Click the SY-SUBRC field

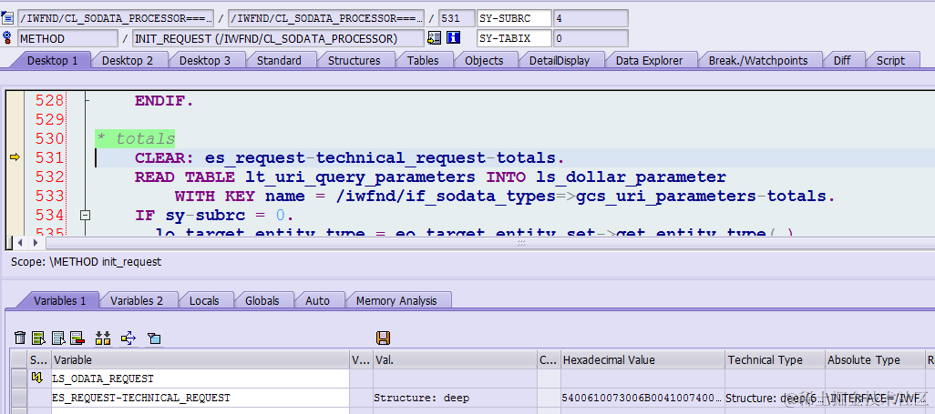[514, 18]
